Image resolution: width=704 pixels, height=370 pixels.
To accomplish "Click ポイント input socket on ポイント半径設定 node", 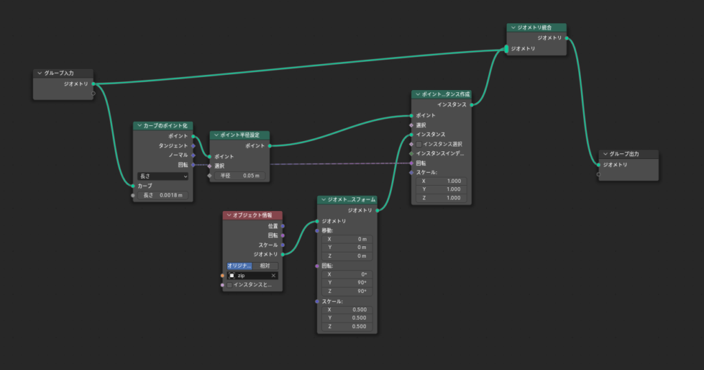I will (x=210, y=157).
